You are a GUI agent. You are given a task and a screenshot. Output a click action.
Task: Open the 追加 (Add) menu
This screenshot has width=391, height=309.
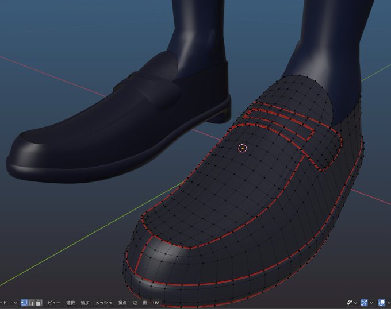pos(85,303)
